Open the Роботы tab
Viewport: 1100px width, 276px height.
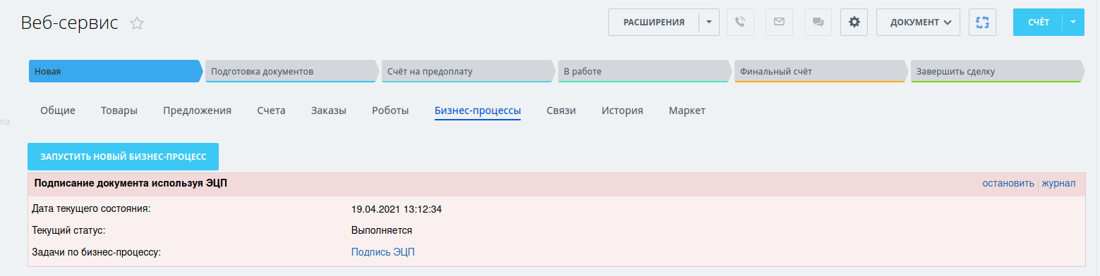(x=390, y=111)
